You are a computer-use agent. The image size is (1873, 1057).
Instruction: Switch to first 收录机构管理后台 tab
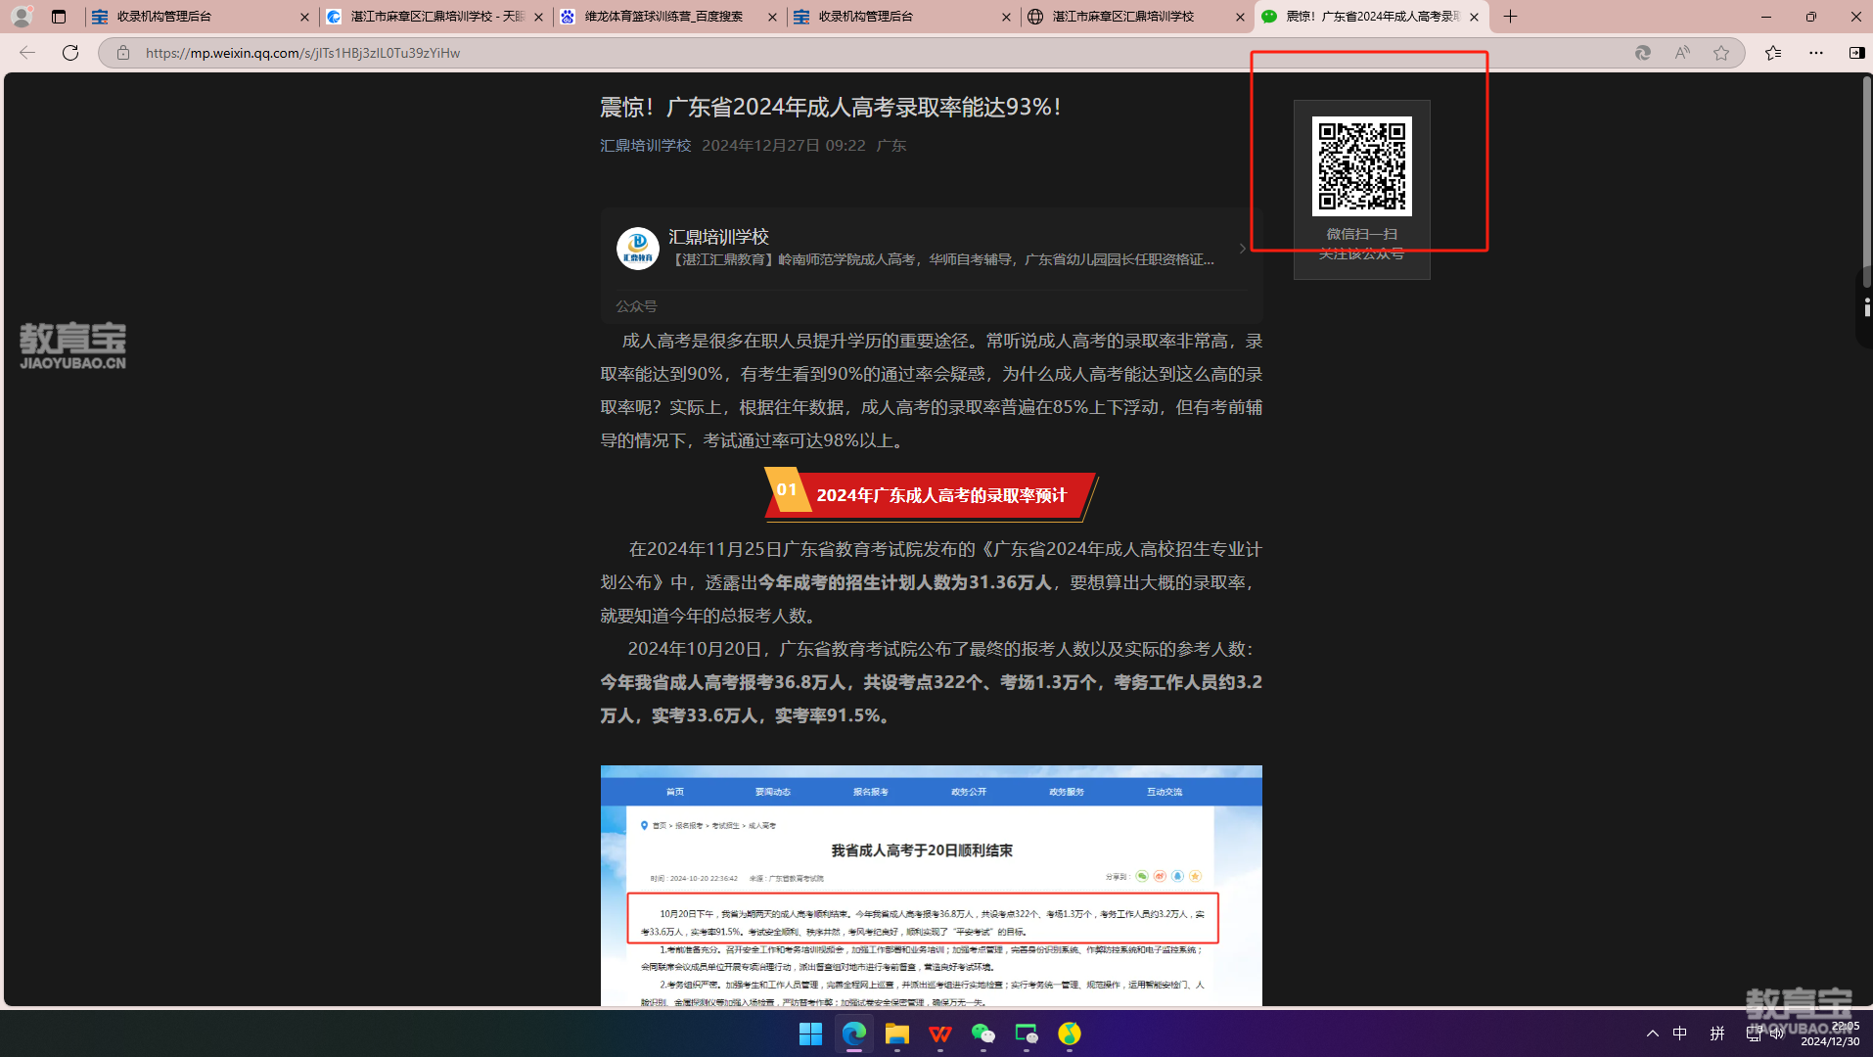click(x=201, y=17)
